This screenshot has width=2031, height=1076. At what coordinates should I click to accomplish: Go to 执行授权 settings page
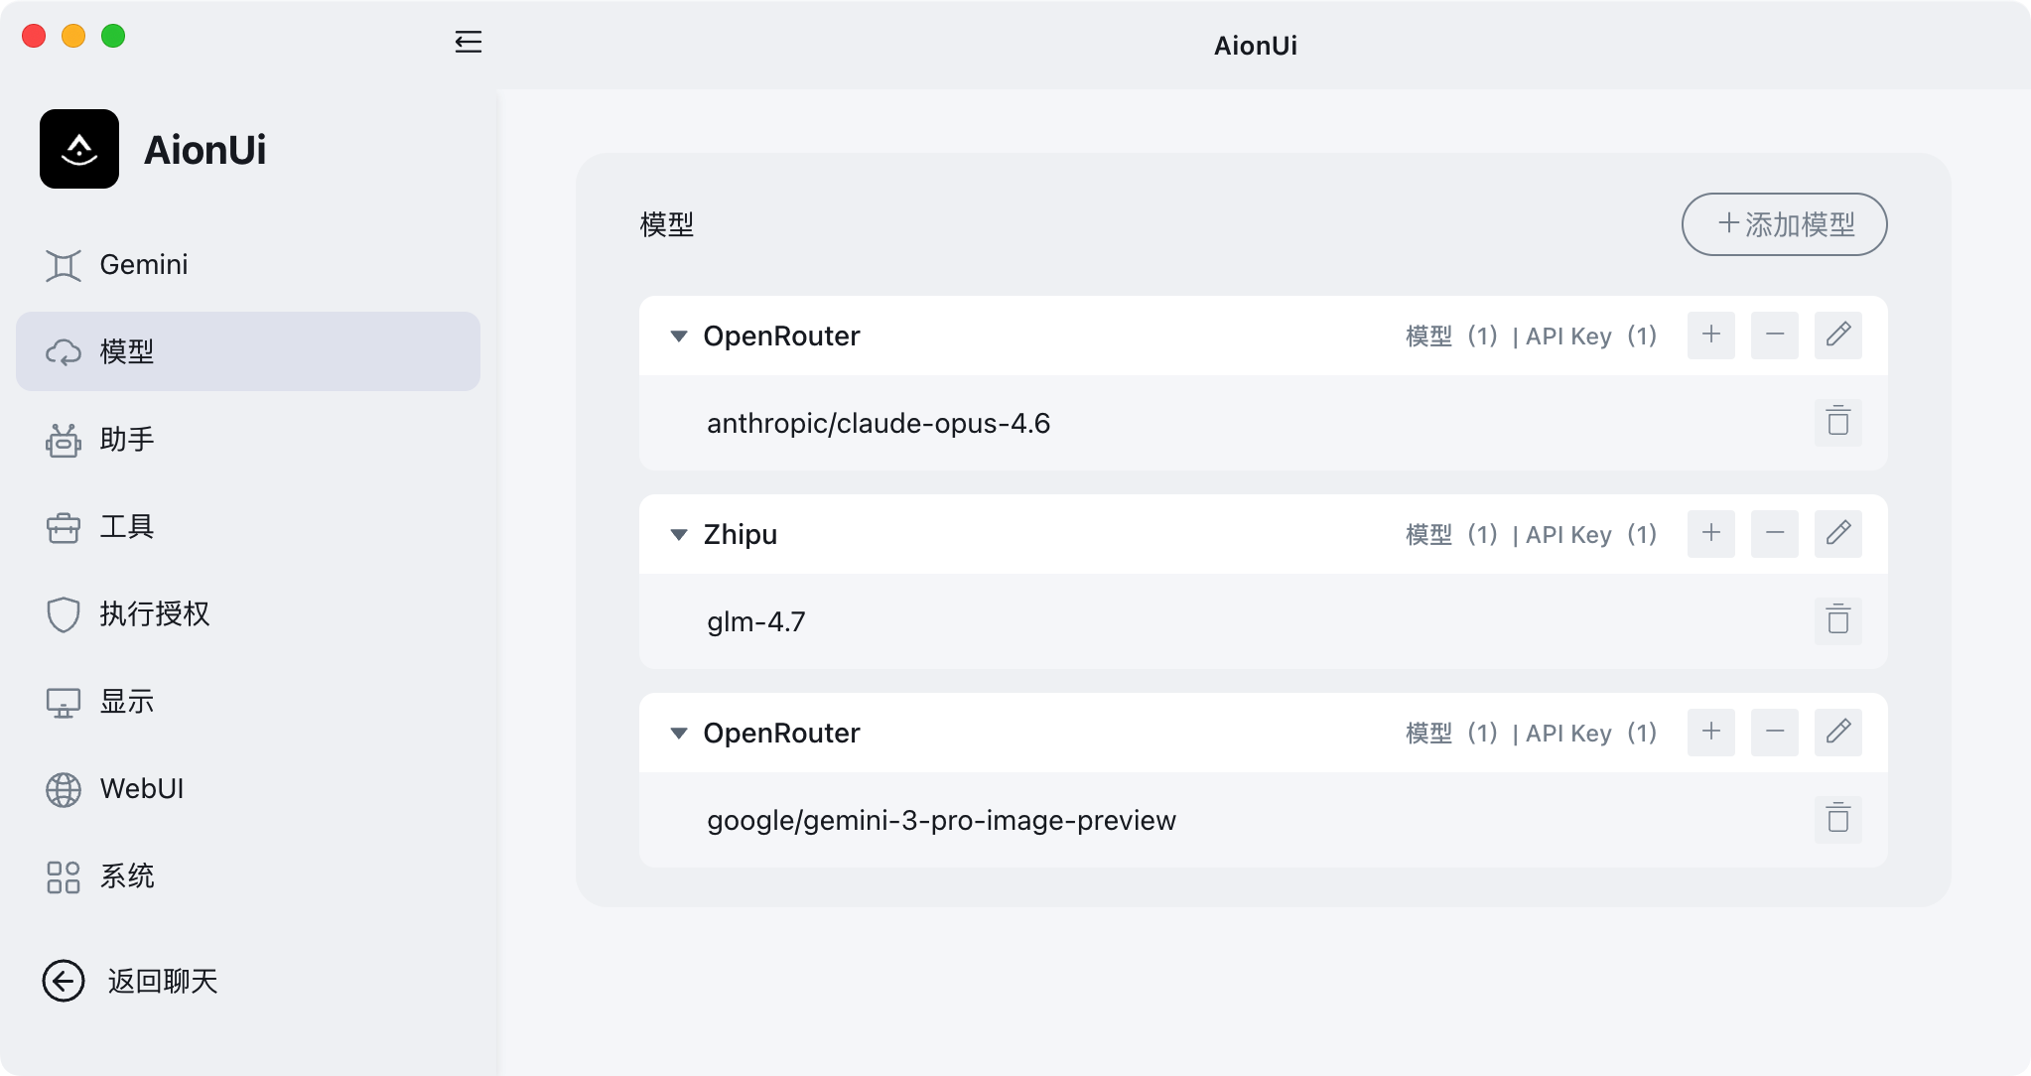click(154, 614)
